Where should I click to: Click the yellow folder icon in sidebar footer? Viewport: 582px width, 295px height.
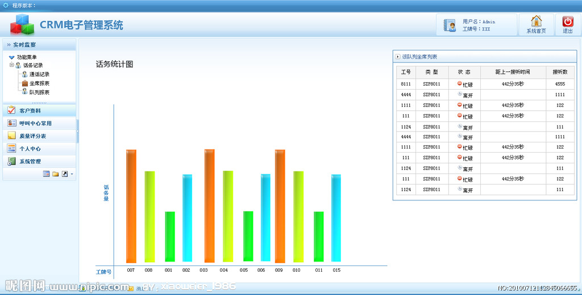click(x=56, y=174)
